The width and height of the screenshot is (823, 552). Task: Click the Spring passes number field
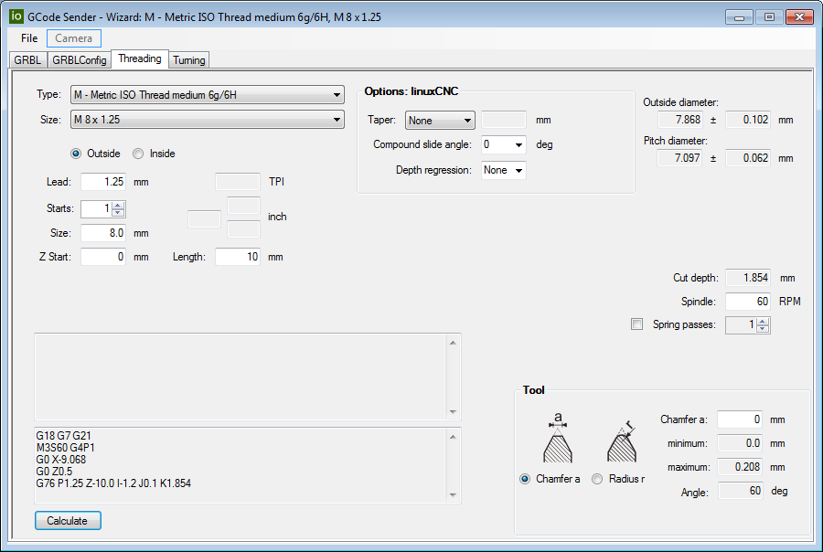pos(741,324)
